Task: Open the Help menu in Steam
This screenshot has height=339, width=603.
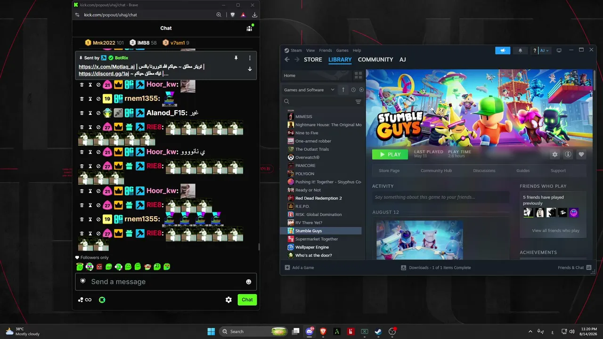Action: point(357,50)
